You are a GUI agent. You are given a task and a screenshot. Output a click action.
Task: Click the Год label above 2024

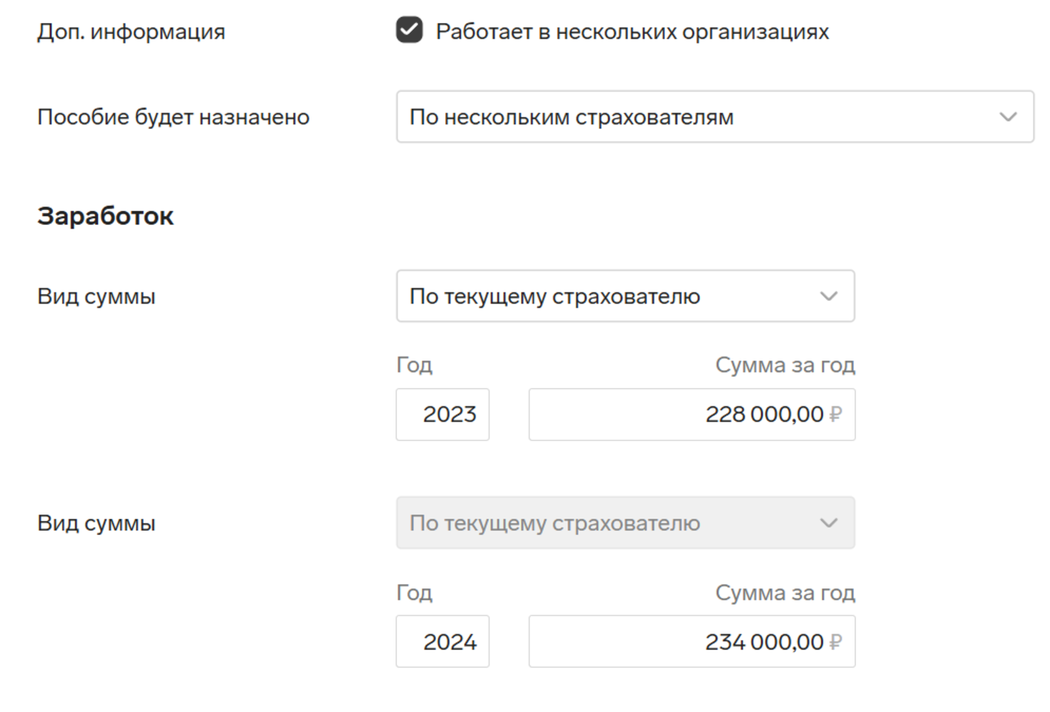414,593
